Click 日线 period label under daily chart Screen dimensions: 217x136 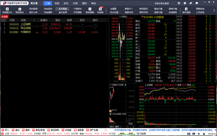(x=130, y=124)
